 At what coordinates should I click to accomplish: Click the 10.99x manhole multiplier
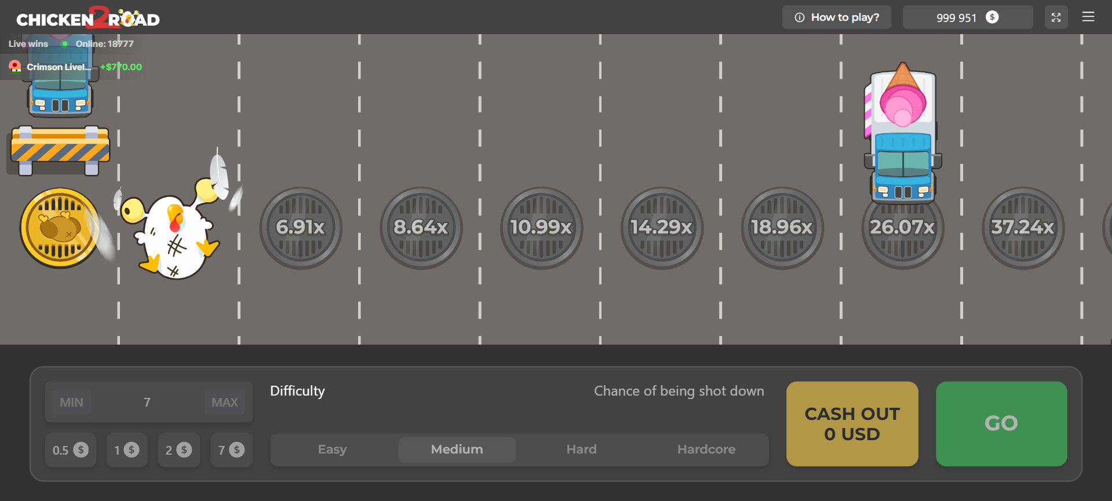click(x=541, y=228)
